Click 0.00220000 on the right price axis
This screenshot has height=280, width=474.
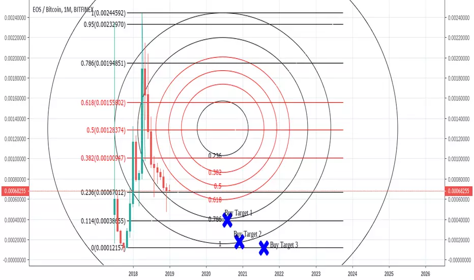[x=459, y=38]
